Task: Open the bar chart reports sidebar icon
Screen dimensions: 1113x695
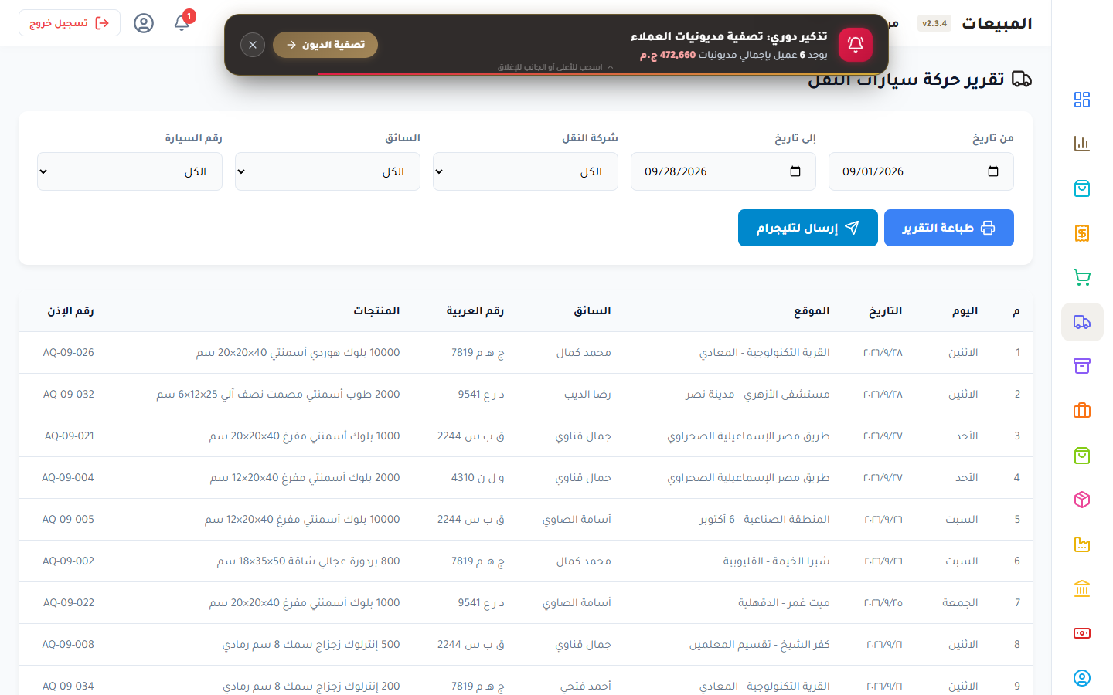Action: click(x=1082, y=144)
